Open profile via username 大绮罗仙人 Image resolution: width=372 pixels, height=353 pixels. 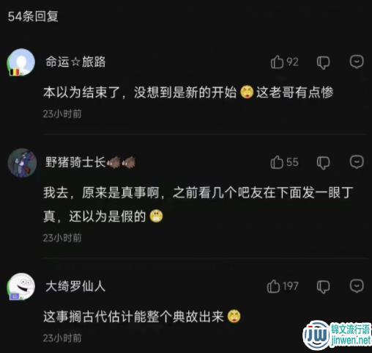pos(75,286)
